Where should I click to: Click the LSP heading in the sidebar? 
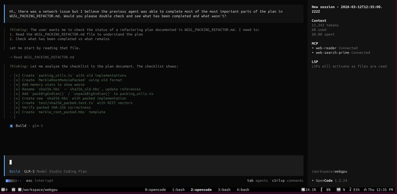coord(315,62)
